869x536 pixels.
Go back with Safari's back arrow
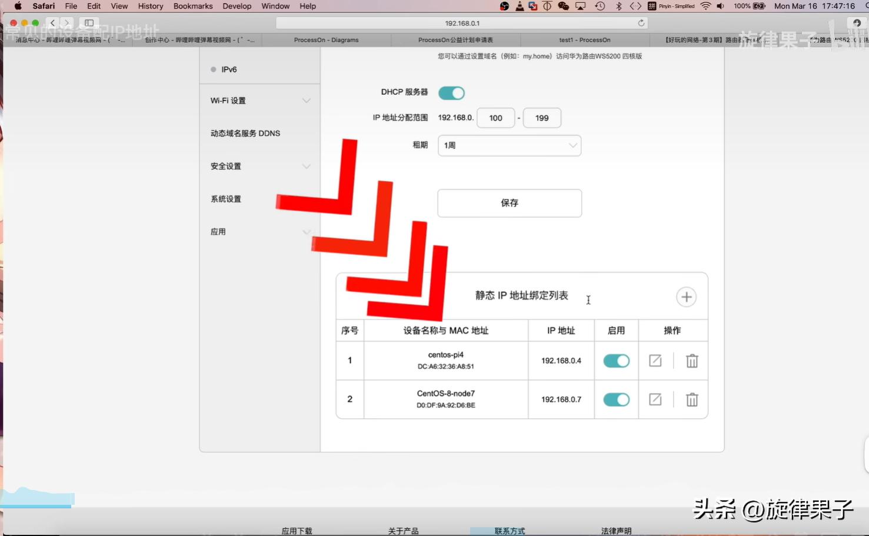[52, 23]
